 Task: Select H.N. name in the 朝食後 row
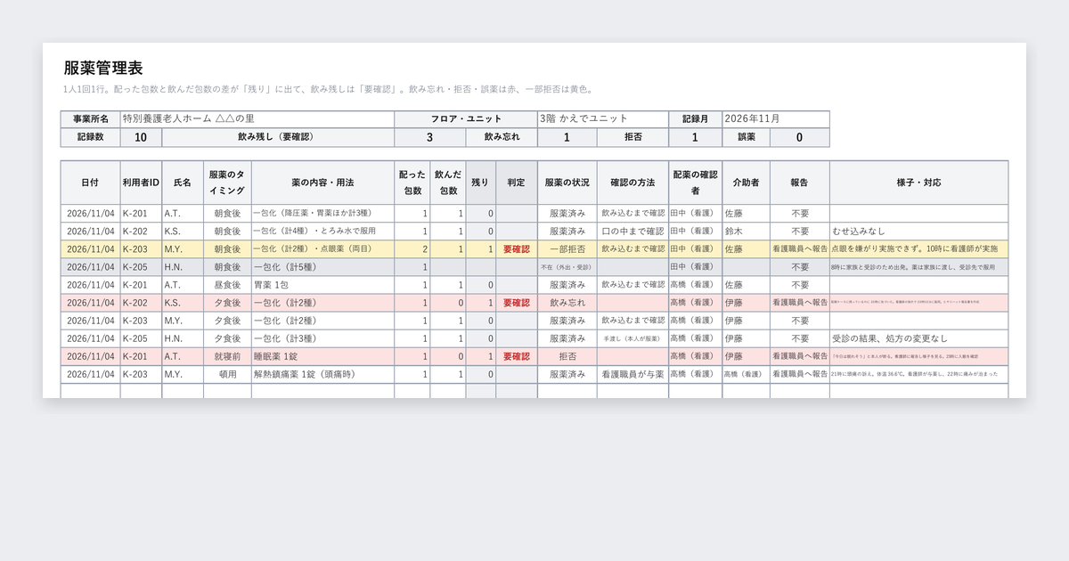pyautogui.click(x=183, y=267)
